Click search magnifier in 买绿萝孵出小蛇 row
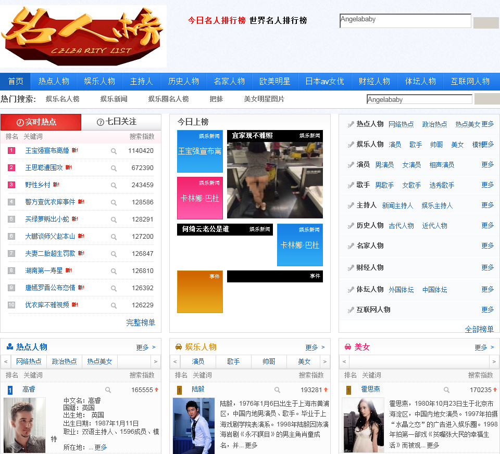This screenshot has width=500, height=454. tap(114, 220)
